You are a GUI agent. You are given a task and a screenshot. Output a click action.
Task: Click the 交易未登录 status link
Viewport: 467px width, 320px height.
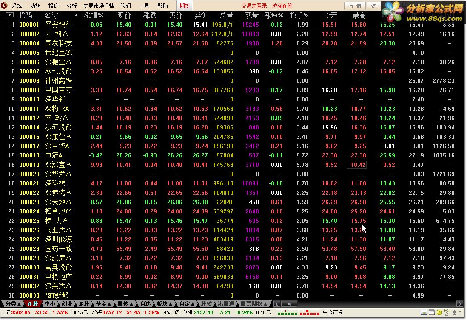pos(254,6)
